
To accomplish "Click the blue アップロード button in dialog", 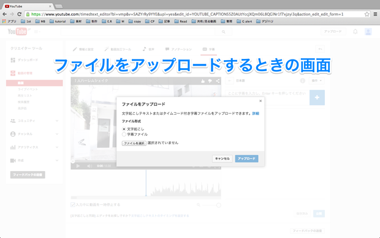I will click(246, 159).
